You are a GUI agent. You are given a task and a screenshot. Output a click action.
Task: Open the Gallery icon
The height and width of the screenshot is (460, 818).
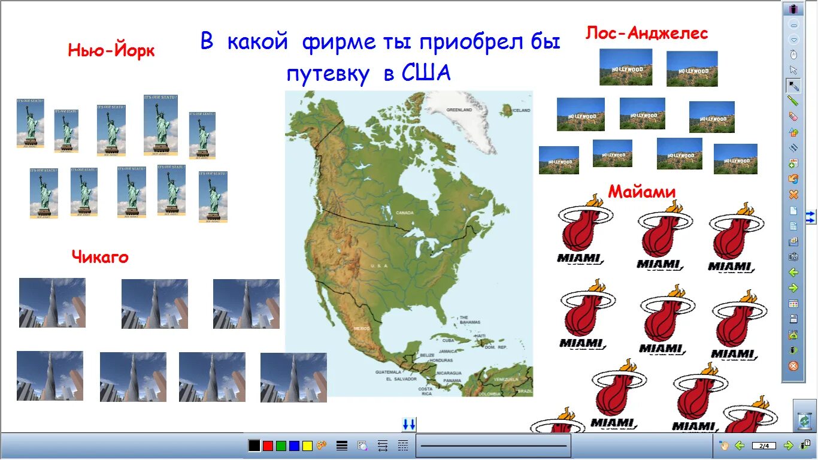[793, 304]
